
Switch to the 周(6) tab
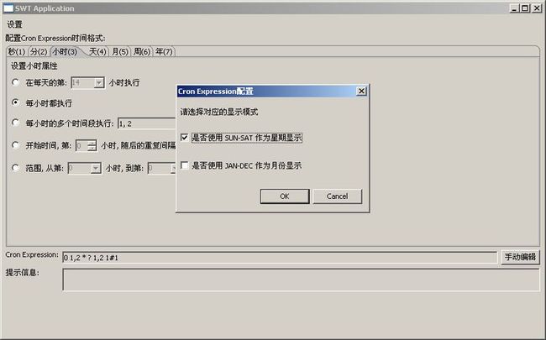(142, 52)
